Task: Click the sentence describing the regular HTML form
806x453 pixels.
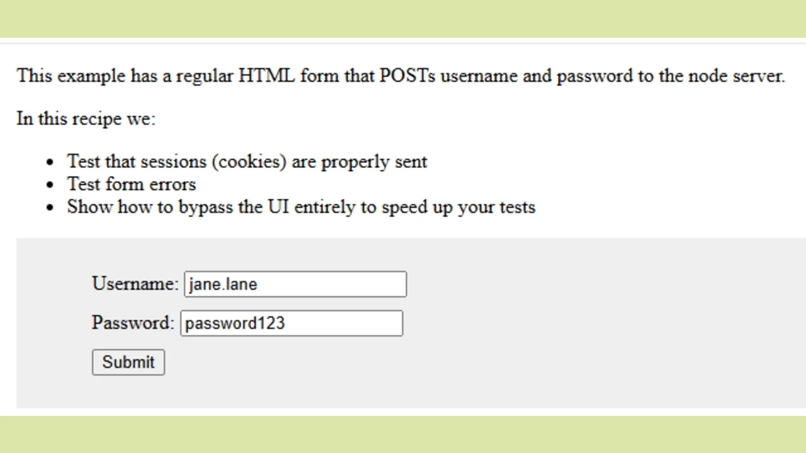Action: coord(400,76)
